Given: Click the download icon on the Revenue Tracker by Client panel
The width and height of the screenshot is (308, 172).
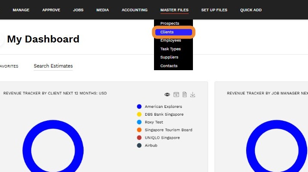Looking at the screenshot, I should click(192, 94).
